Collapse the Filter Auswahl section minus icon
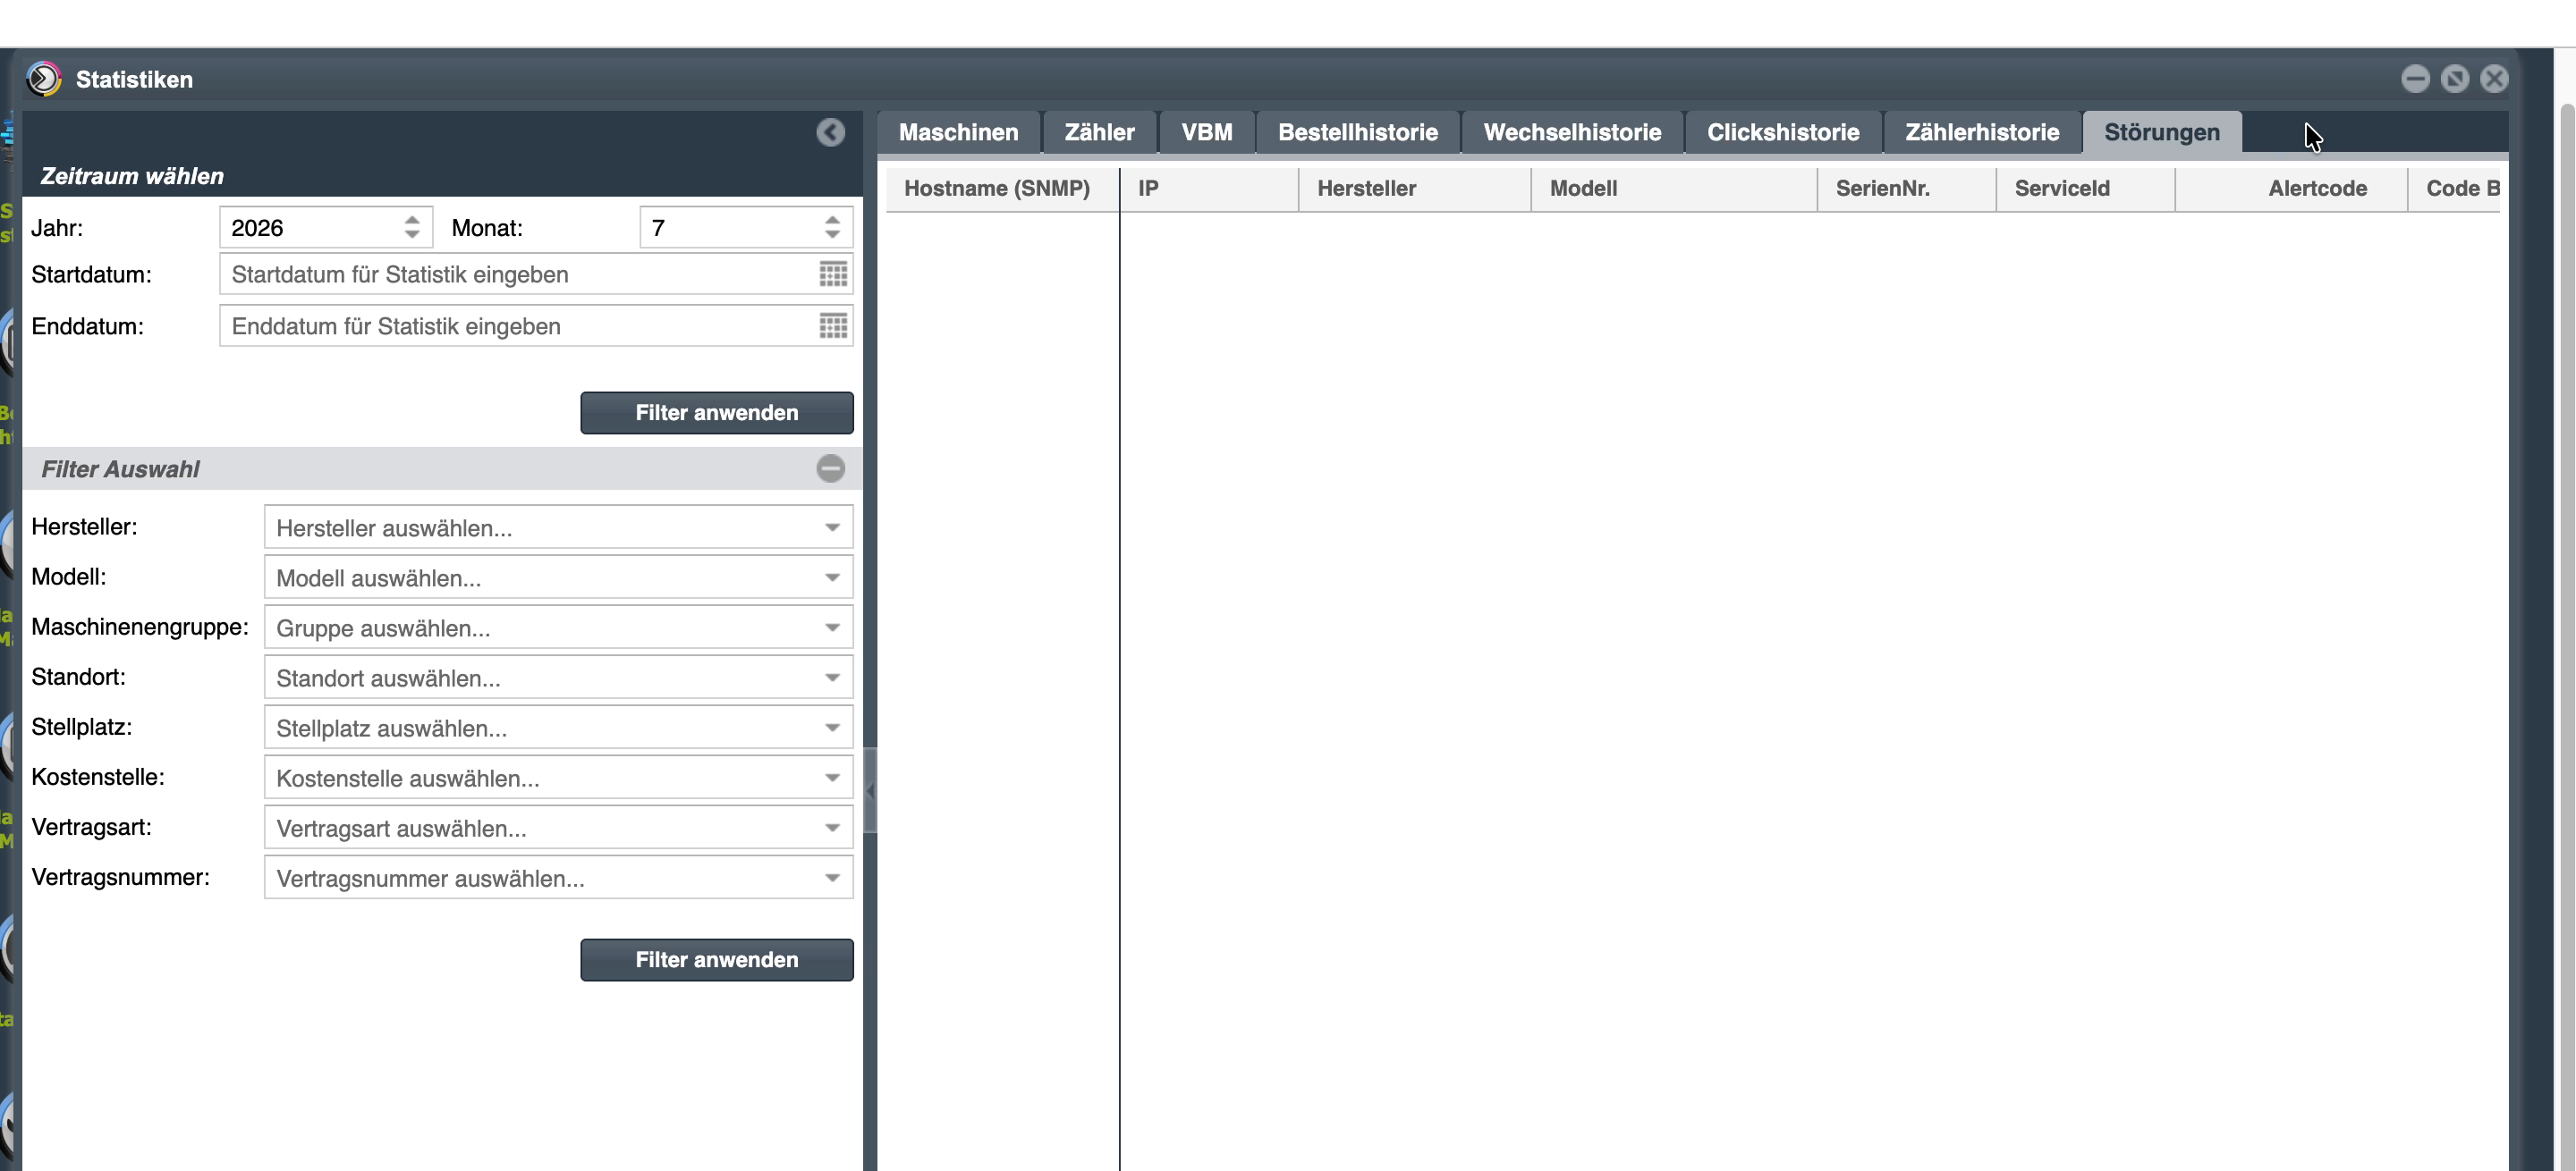Screen dimensions: 2576x1171 [x=830, y=468]
